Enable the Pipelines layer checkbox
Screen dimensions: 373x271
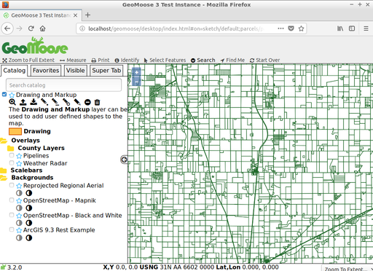point(12,155)
